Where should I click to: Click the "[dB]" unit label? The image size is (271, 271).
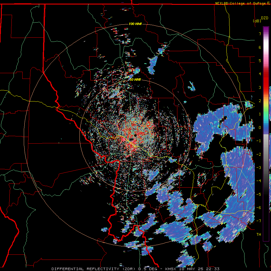(x=257, y=21)
